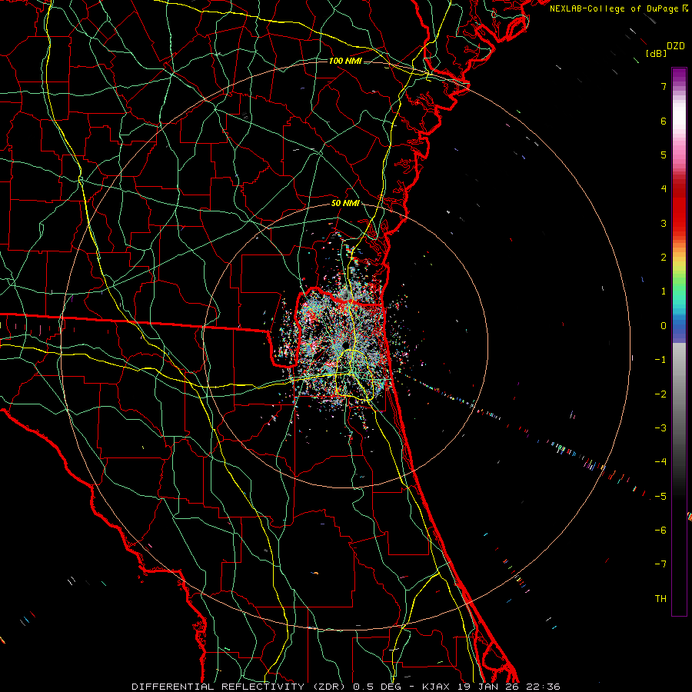692x692 pixels.
Task: Click the 50 NMI range ring label
Action: [345, 203]
